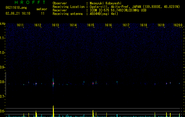Select the file name 06211610.png
This screenshot has width=185, height=117.
[x=16, y=8]
